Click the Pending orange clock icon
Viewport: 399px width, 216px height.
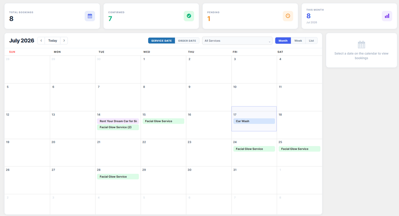288,16
